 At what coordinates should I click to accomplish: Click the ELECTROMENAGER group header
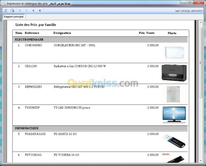tap(100, 40)
